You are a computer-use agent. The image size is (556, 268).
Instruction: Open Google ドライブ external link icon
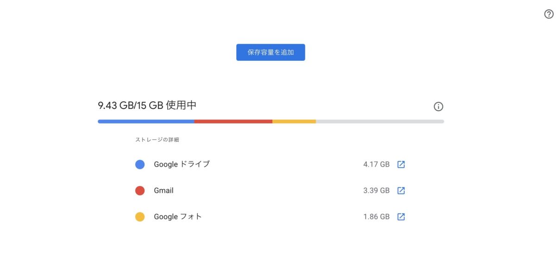point(401,164)
